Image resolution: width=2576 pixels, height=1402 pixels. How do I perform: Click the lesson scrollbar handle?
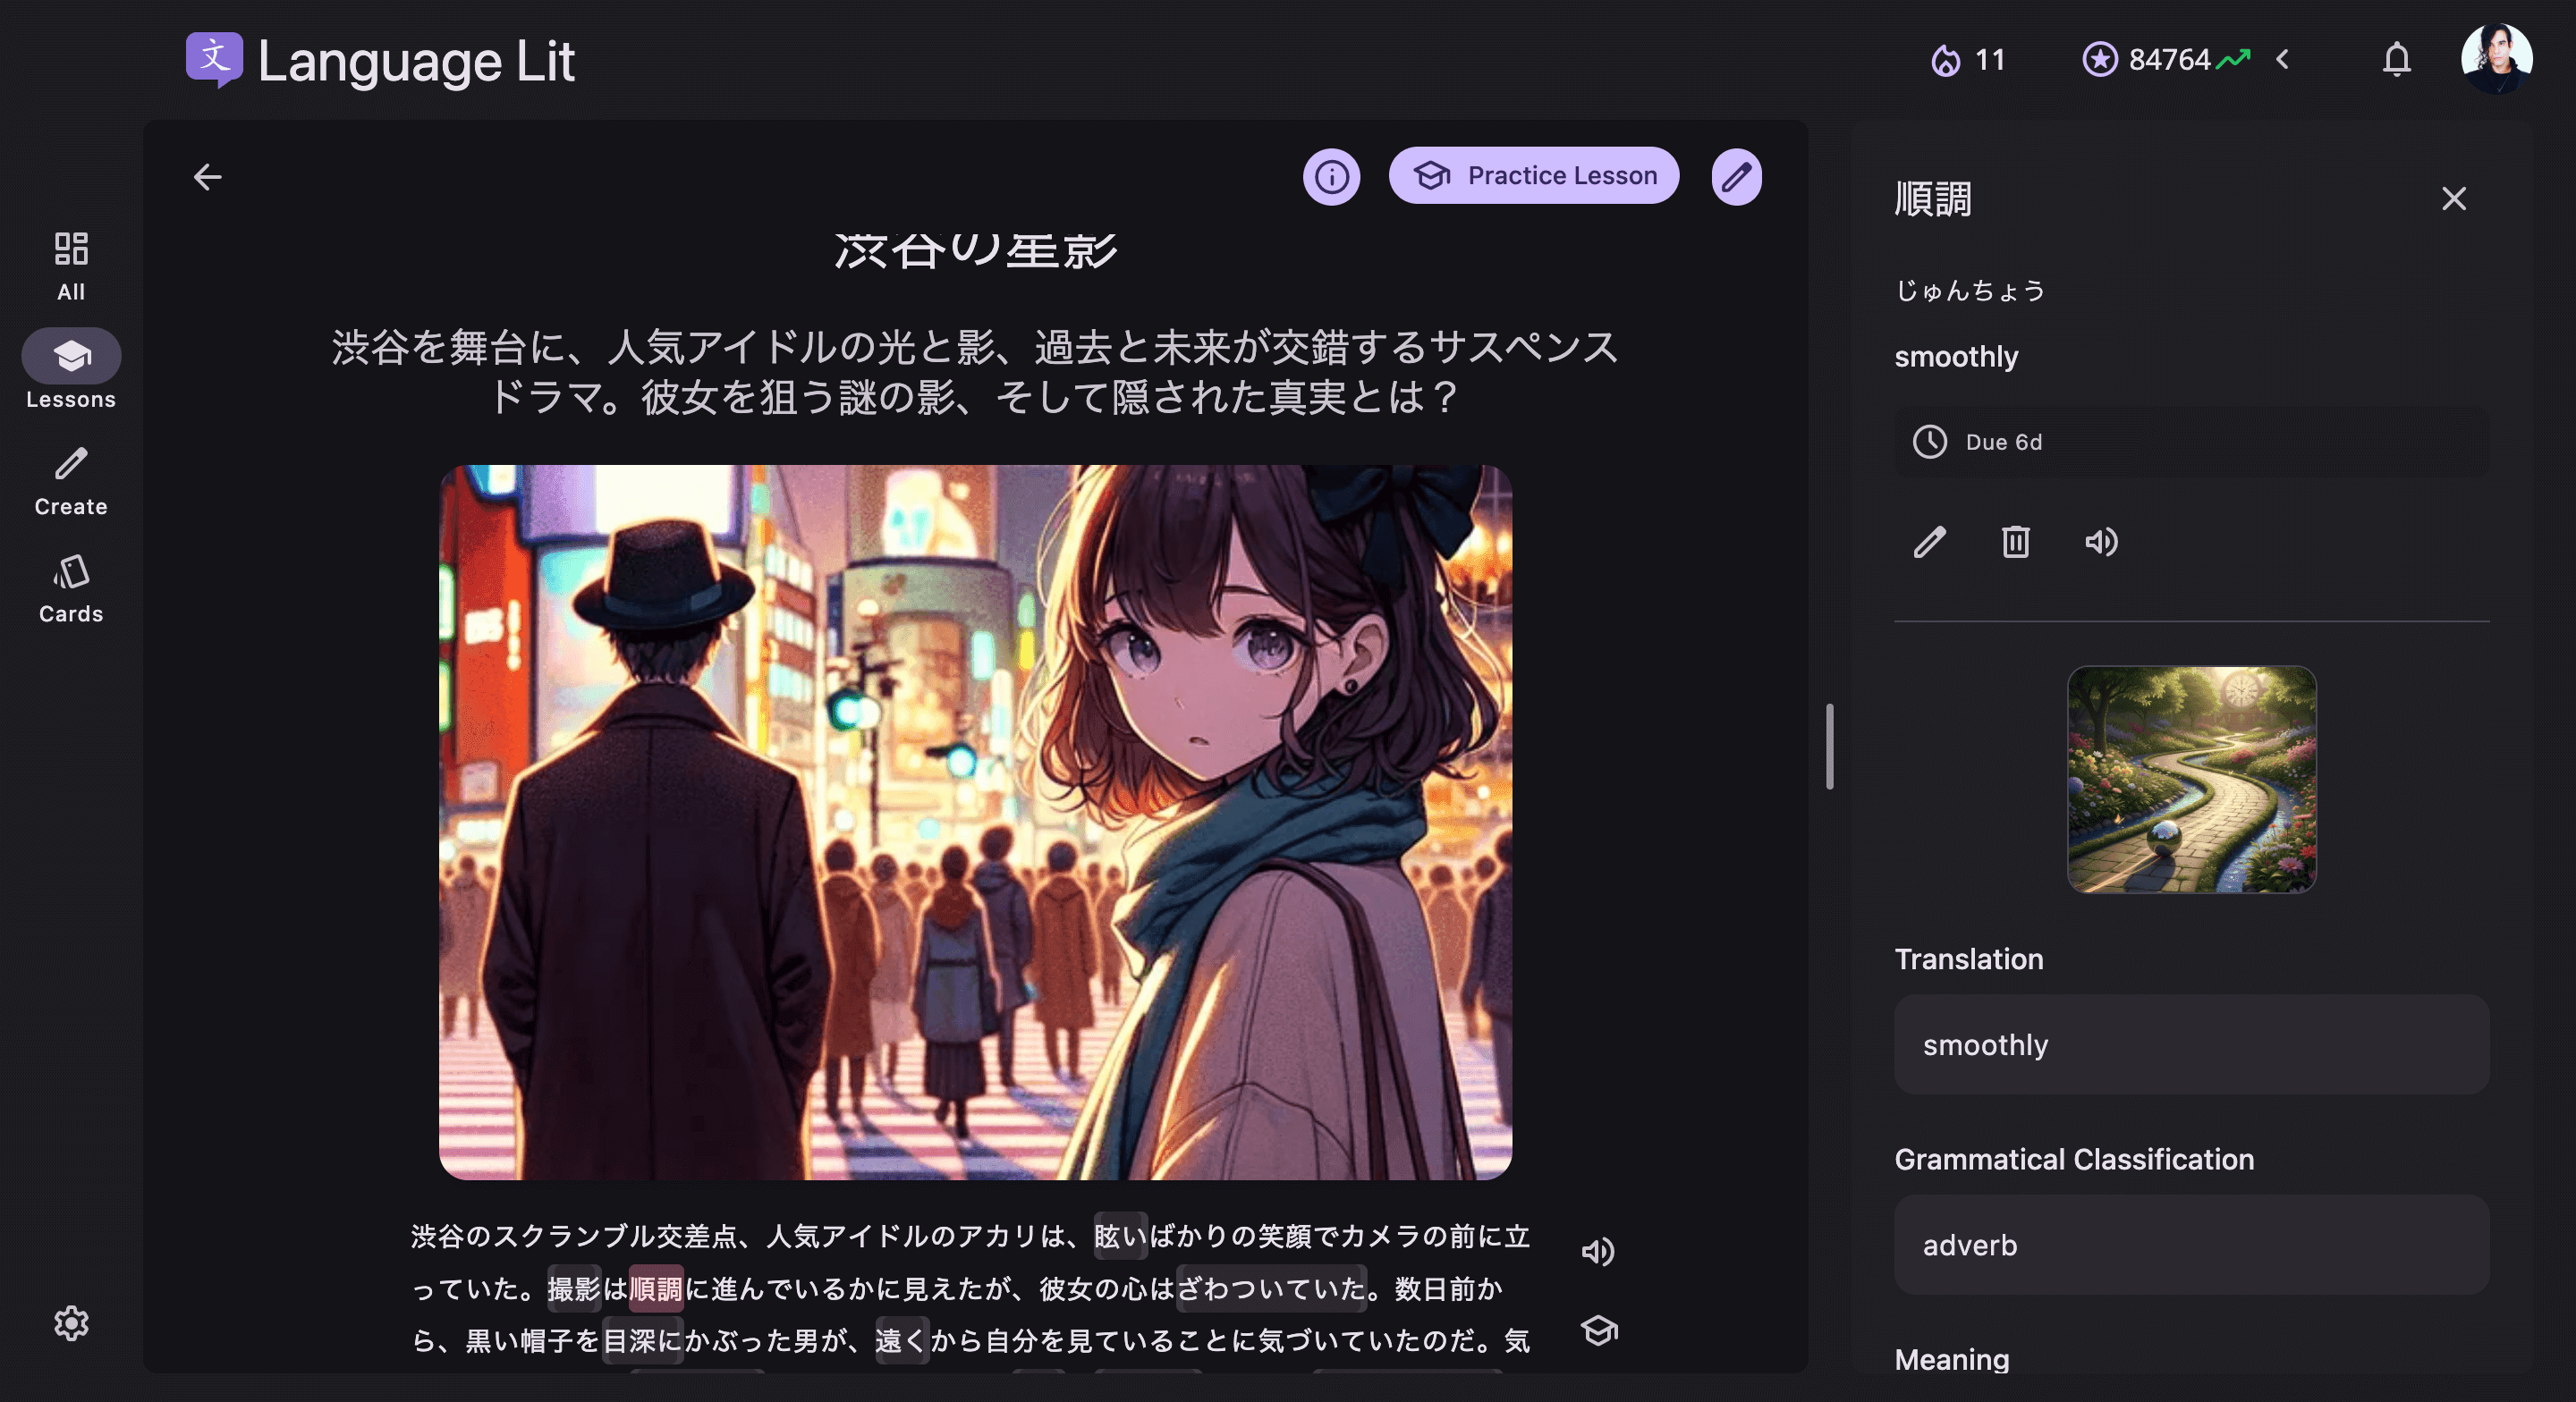pyautogui.click(x=1829, y=746)
